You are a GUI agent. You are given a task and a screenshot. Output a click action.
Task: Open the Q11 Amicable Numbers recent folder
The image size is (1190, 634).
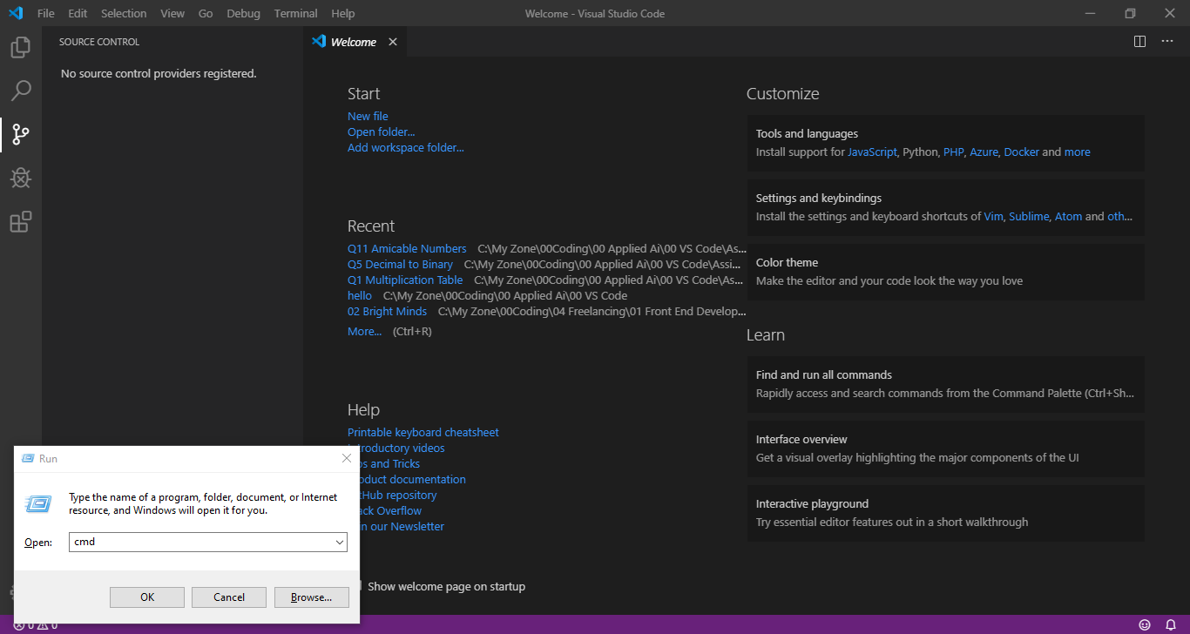[x=407, y=248]
